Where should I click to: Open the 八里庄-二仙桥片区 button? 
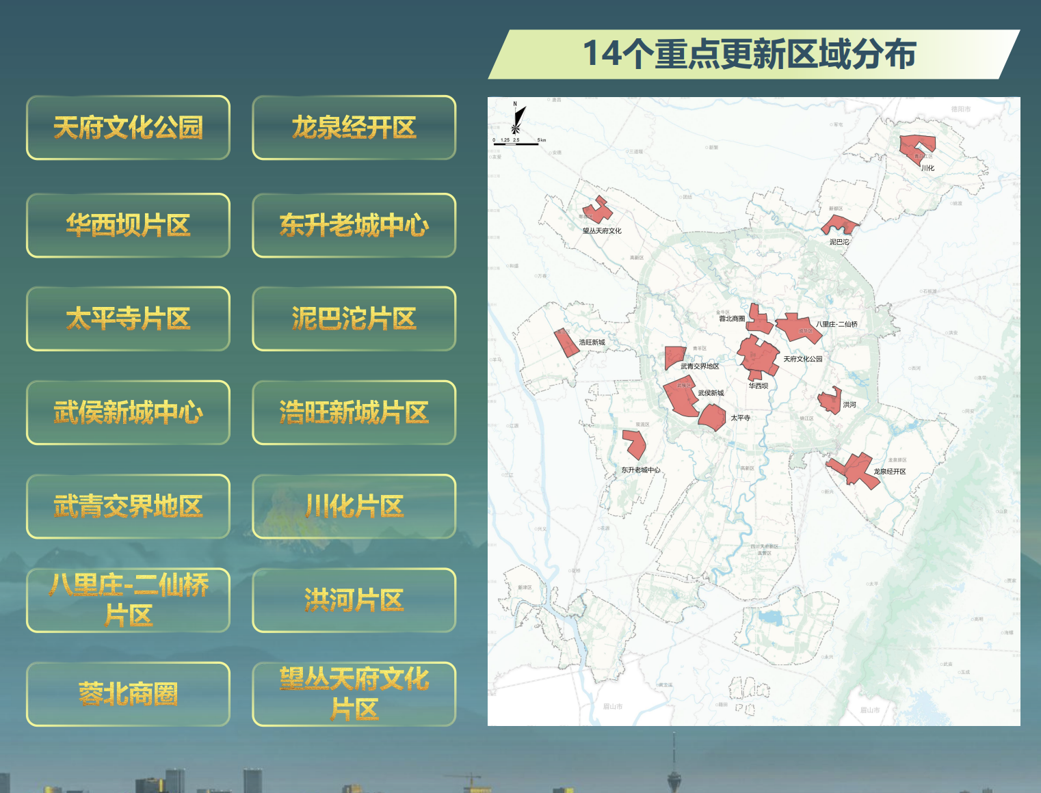[128, 600]
